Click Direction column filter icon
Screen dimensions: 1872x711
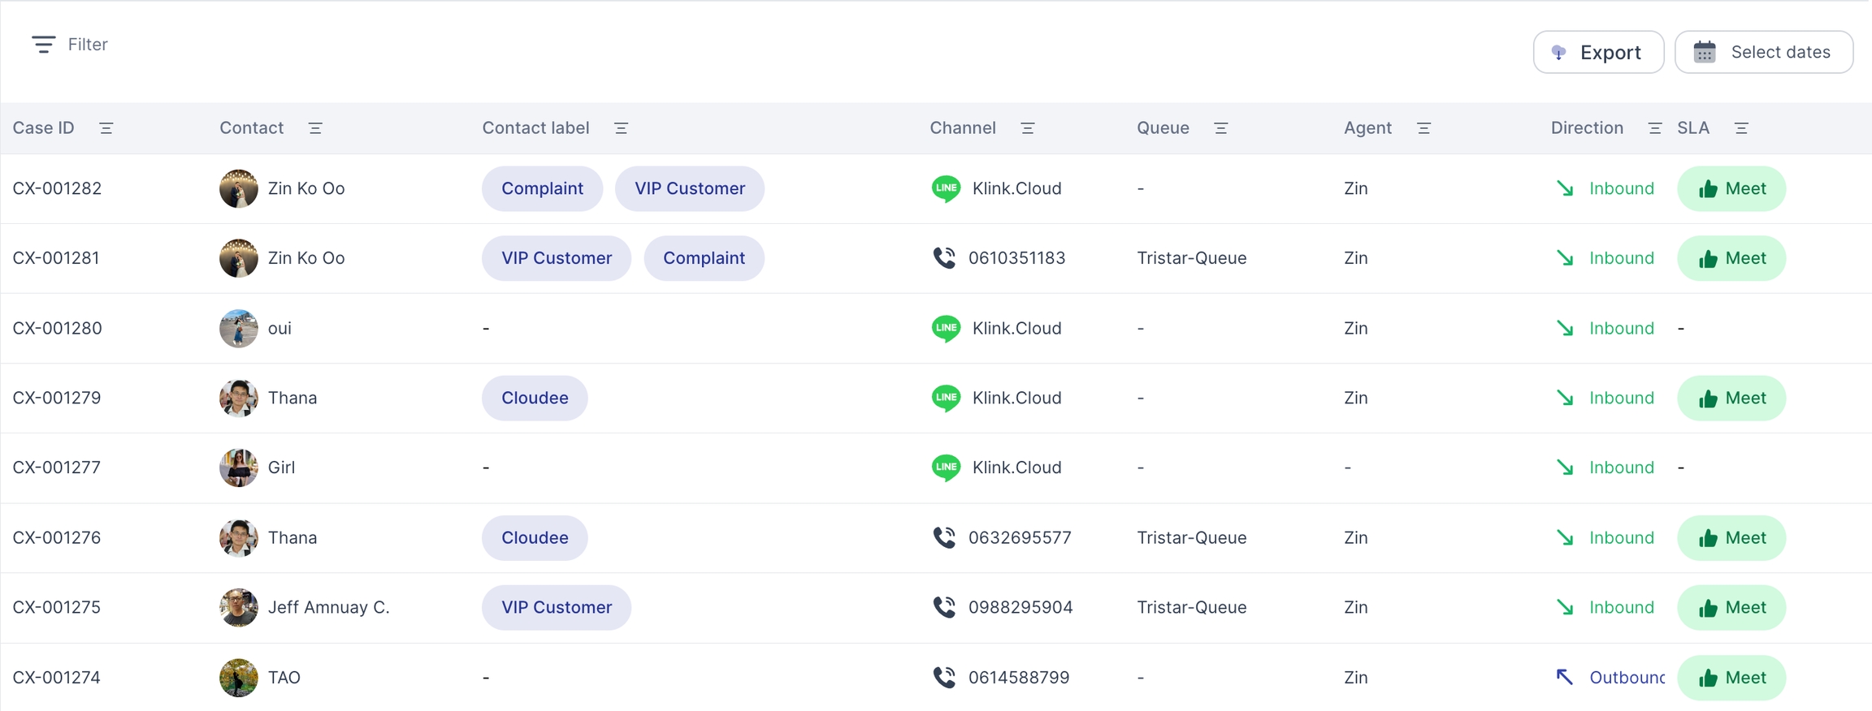point(1654,128)
